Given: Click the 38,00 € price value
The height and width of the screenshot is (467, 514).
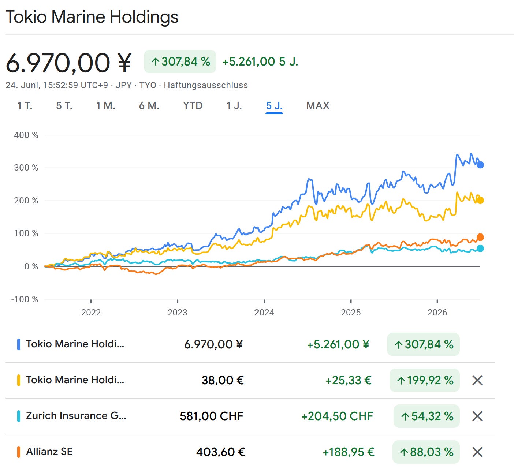Looking at the screenshot, I should click(223, 380).
